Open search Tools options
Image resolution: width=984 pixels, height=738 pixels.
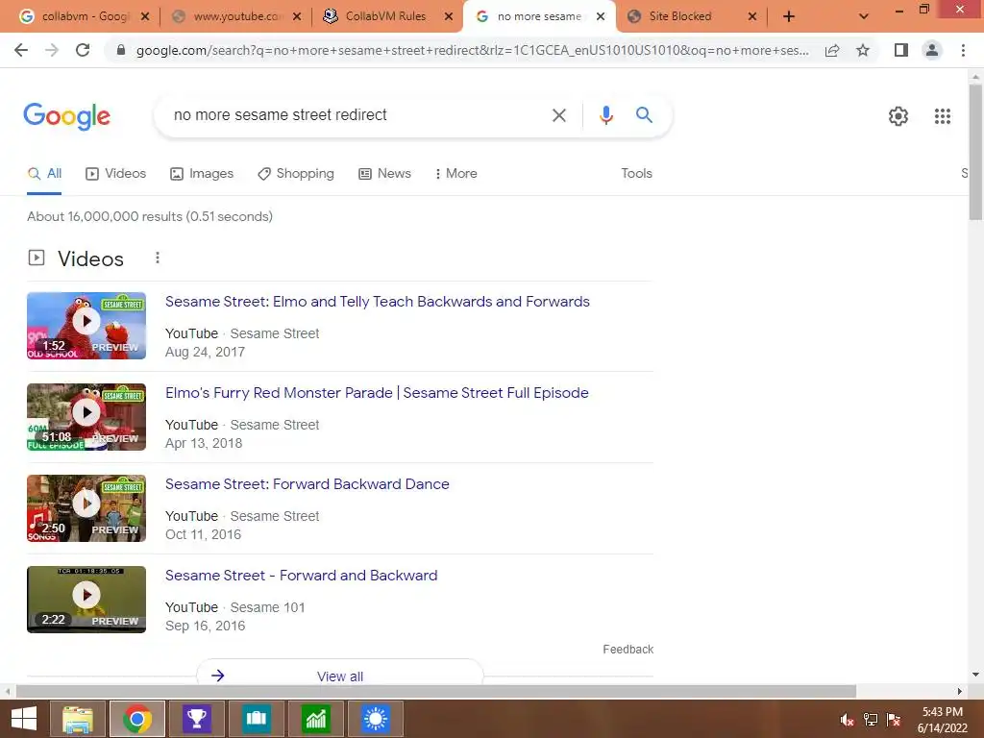pos(636,174)
